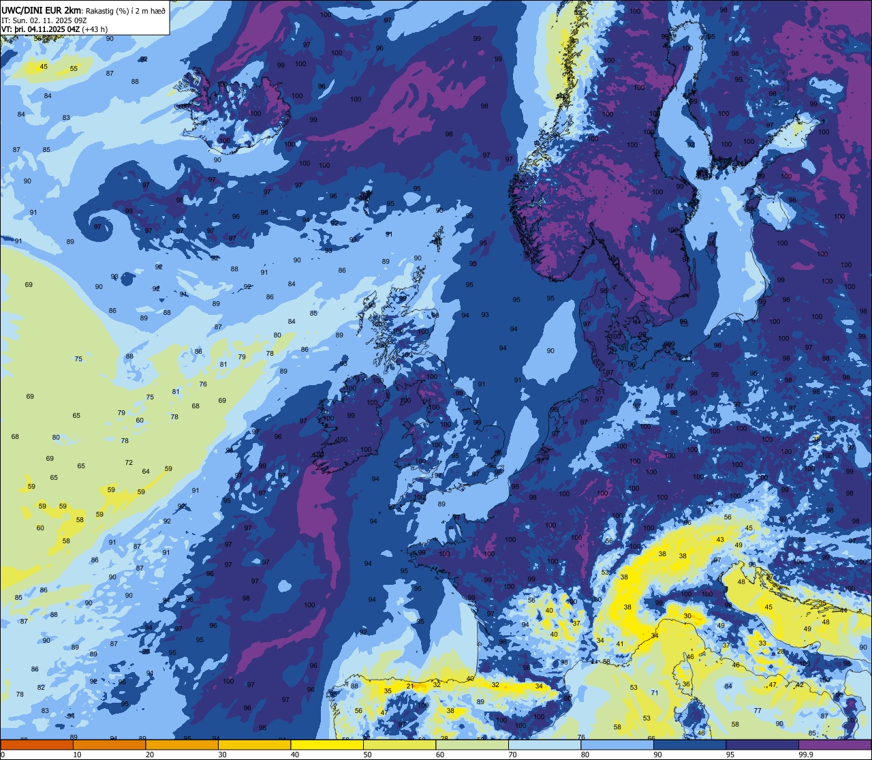Pick the indigo 95–99.9 legend swatch
The width and height of the screenshot is (872, 760).
pyautogui.click(x=762, y=744)
